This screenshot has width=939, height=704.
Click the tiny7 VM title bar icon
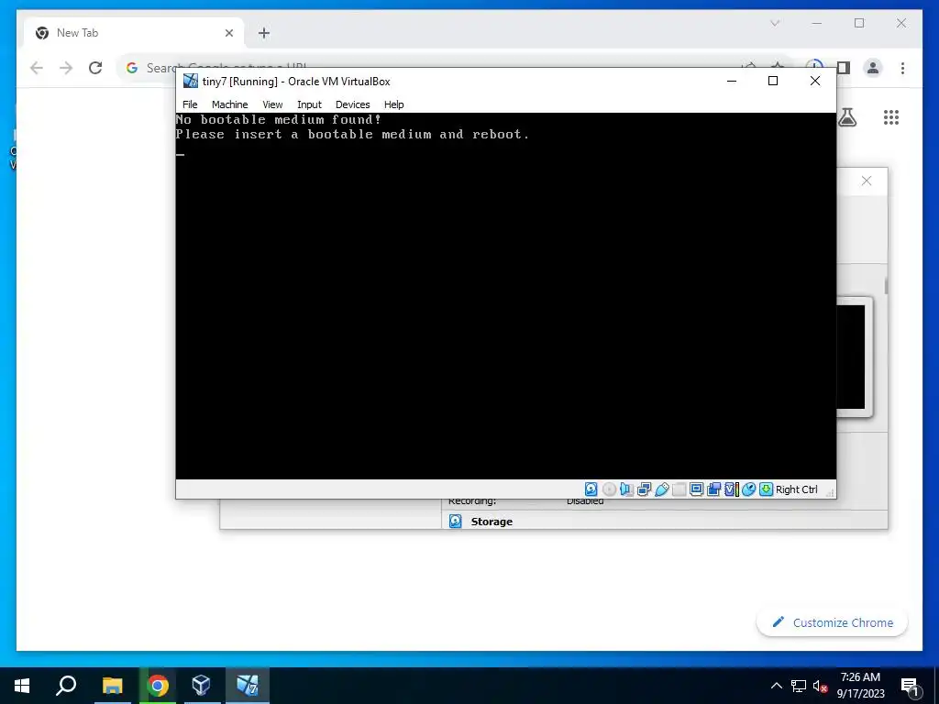(x=191, y=81)
